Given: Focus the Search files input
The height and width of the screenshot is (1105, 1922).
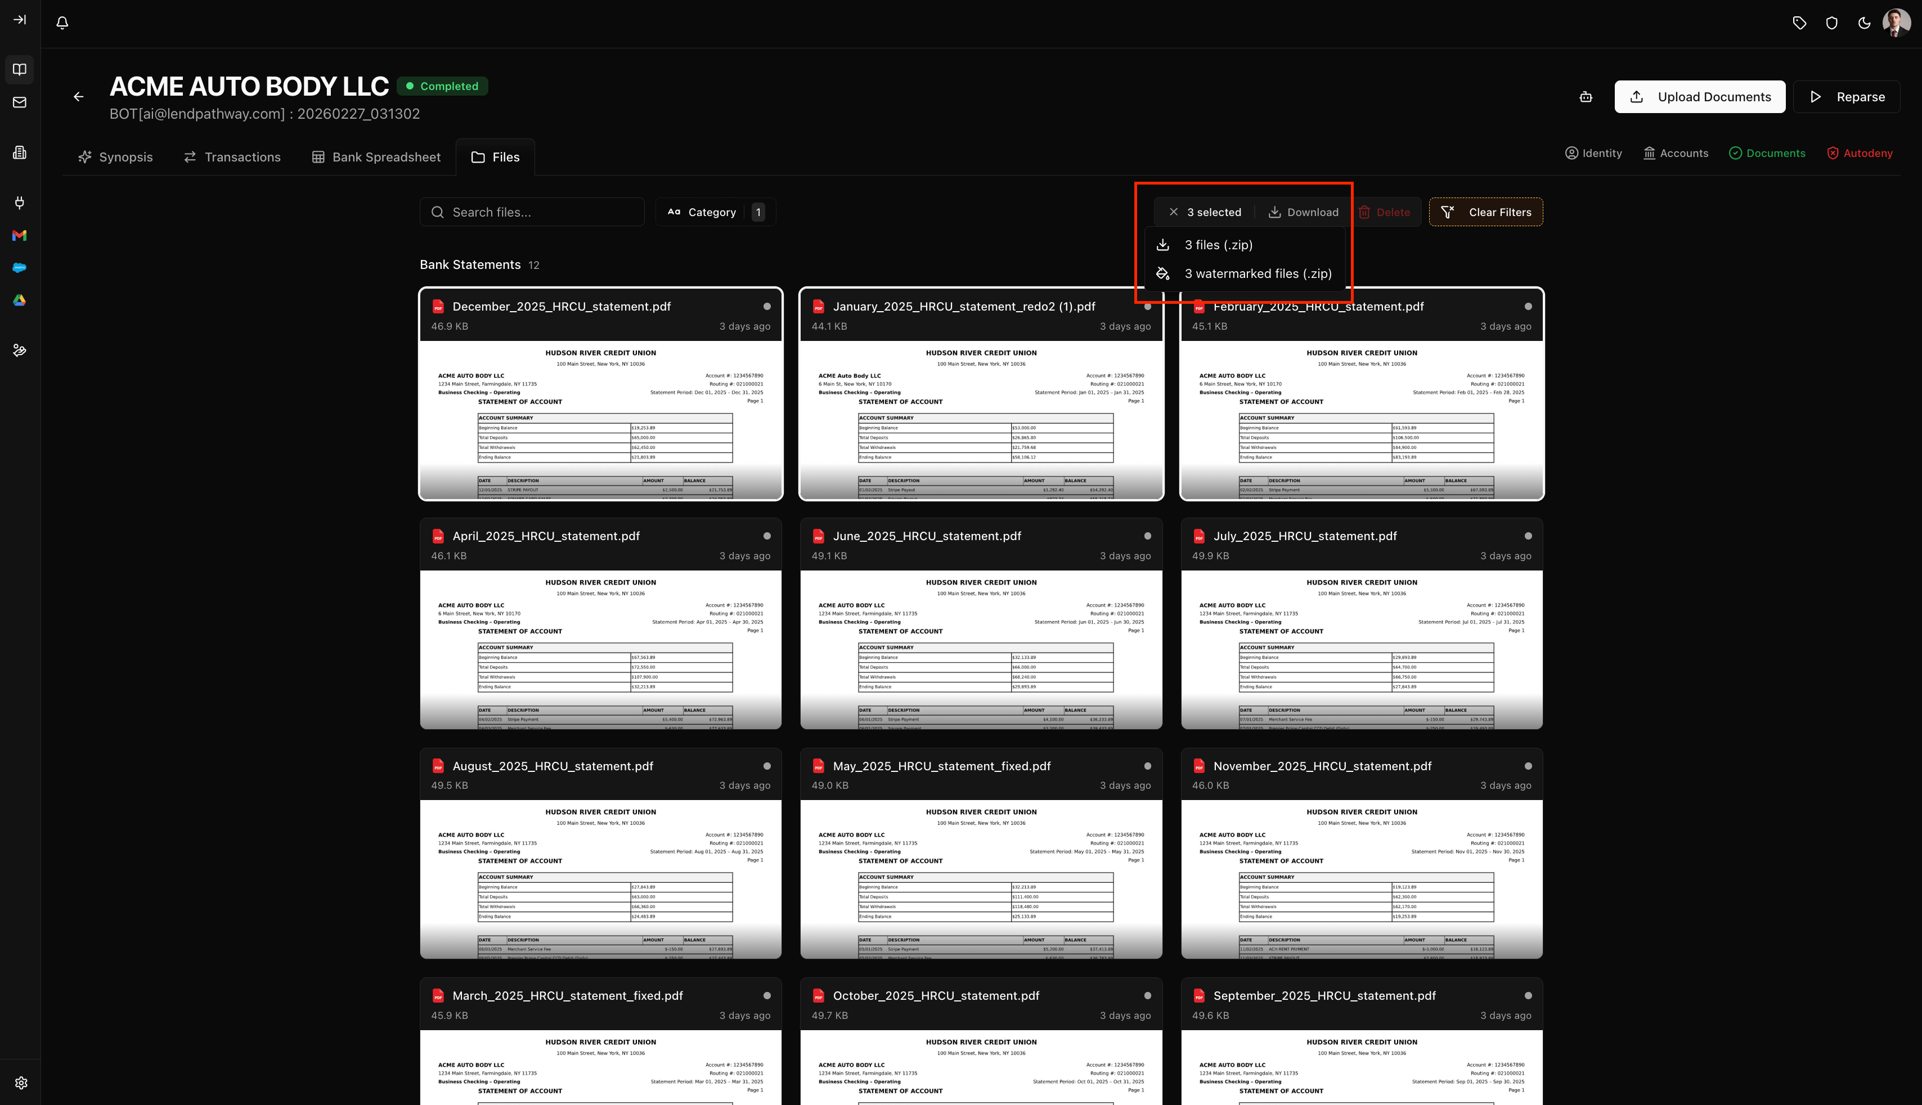Looking at the screenshot, I should [532, 213].
